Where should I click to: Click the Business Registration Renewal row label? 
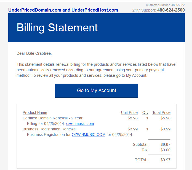click(x=49, y=129)
